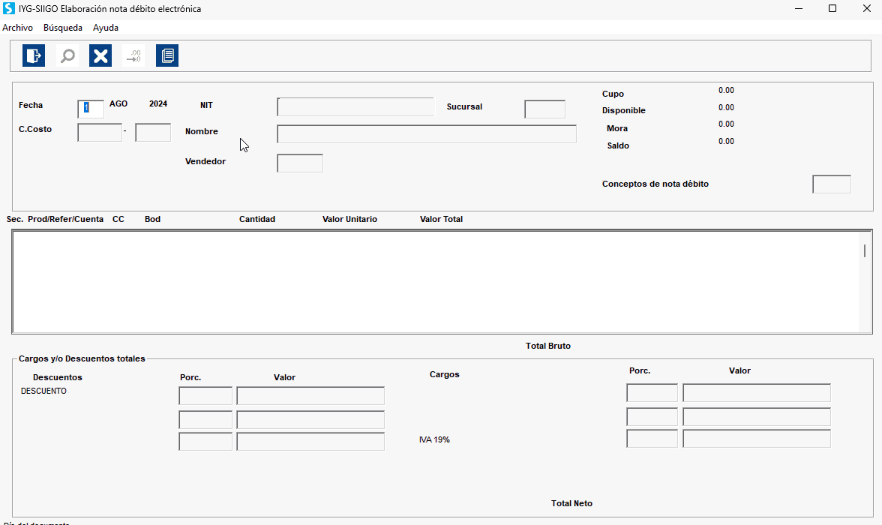Click the Vendedor input field
The image size is (882, 525).
[300, 163]
